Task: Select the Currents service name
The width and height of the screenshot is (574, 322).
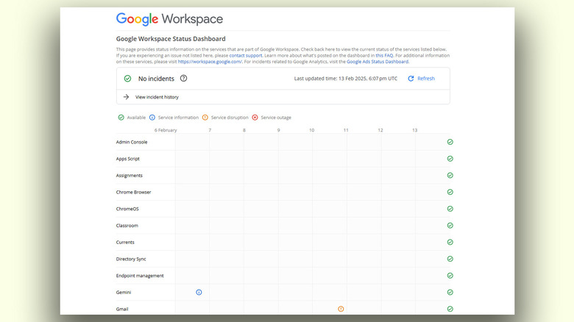Action: click(x=125, y=242)
